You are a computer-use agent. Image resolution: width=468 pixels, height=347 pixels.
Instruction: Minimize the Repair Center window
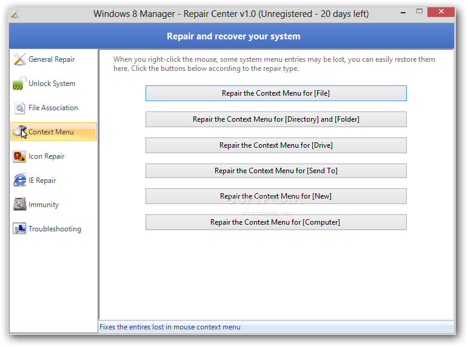pyautogui.click(x=403, y=13)
